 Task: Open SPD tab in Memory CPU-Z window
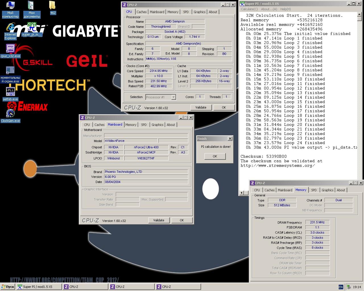pos(314,190)
